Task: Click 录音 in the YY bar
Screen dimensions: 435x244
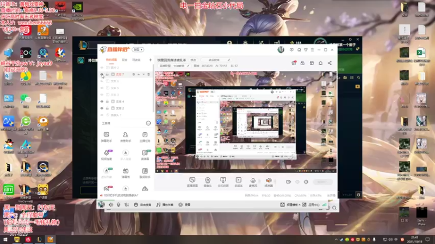Action: (x=184, y=205)
